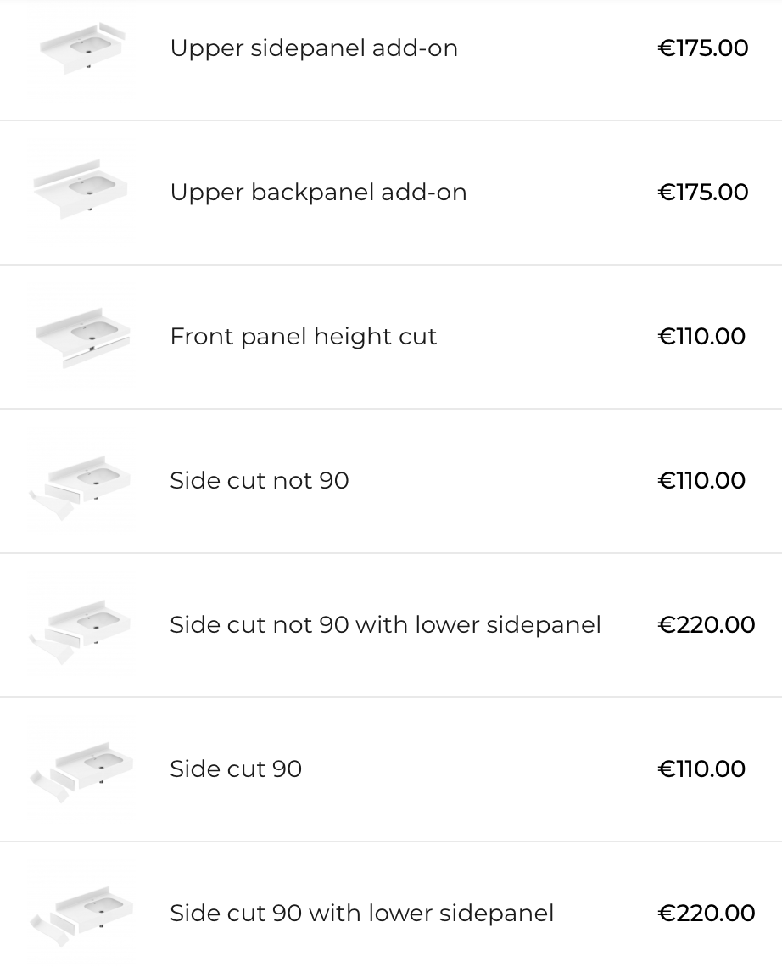Viewport: 782px width, 967px height.
Task: Pick Side cut 90 with lower sidepanel text
Action: pyautogui.click(x=361, y=914)
